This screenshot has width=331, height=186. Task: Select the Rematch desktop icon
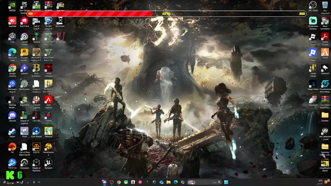point(48,164)
